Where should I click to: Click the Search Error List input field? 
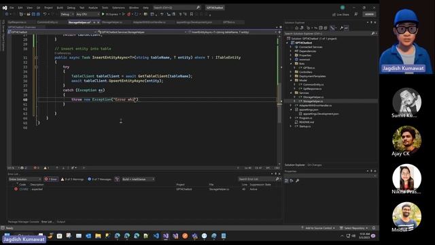(256, 179)
